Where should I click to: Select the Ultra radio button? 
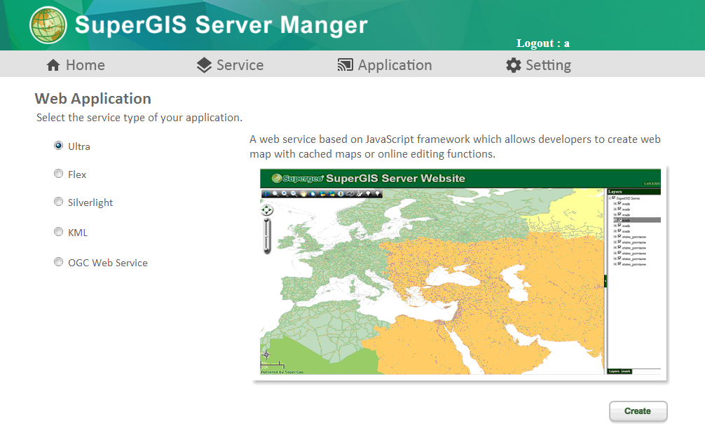click(x=58, y=146)
